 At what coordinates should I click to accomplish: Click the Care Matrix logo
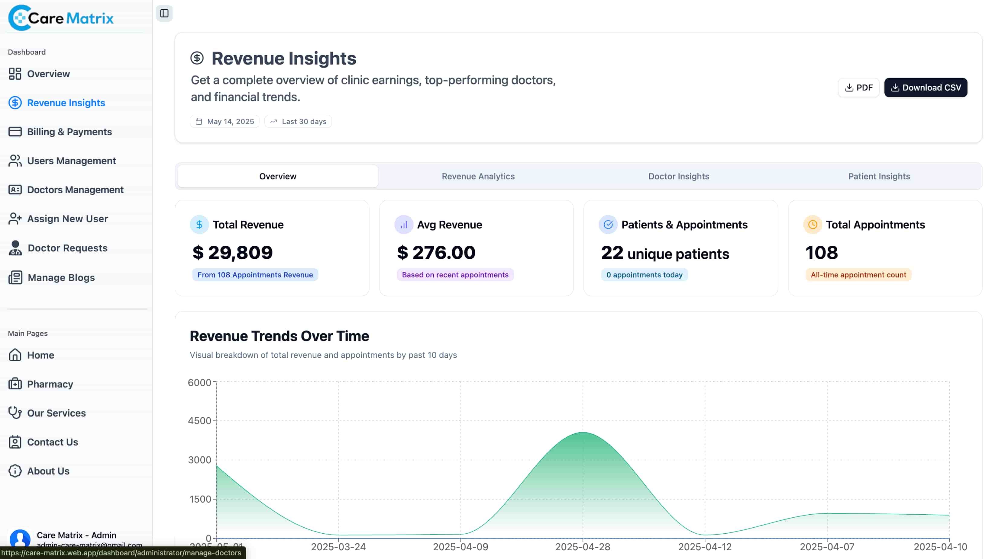point(61,18)
